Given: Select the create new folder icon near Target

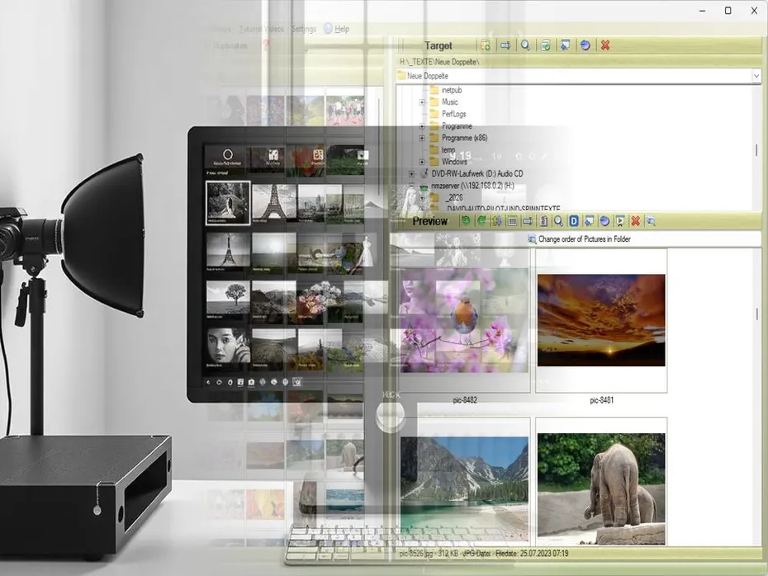Looking at the screenshot, I should click(487, 45).
